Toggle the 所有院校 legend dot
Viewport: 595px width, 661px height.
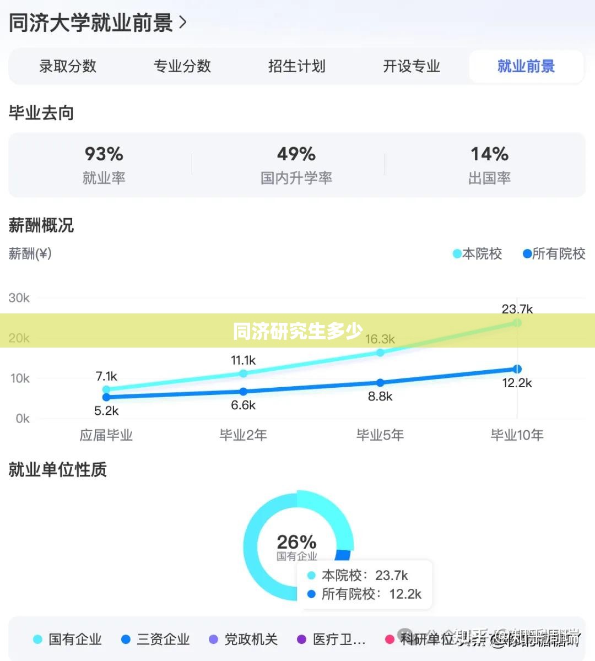point(527,254)
